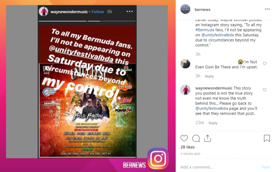Share the post using the share icon
The image size is (272, 172).
tap(208, 138)
